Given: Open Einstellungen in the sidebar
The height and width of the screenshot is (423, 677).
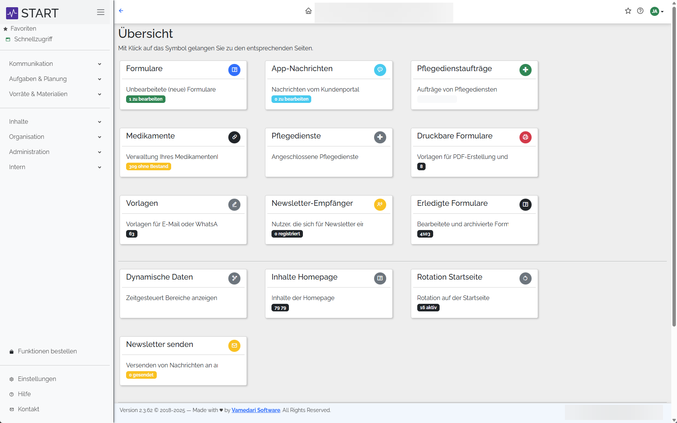Looking at the screenshot, I should click(x=37, y=379).
